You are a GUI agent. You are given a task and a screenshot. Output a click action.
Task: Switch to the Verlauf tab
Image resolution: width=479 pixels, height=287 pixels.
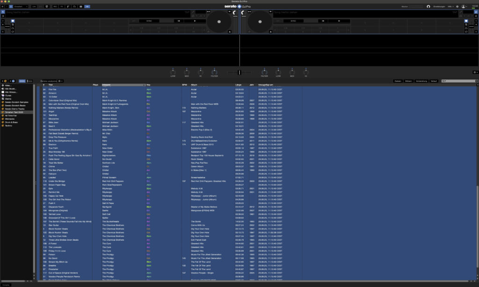[x=434, y=81]
